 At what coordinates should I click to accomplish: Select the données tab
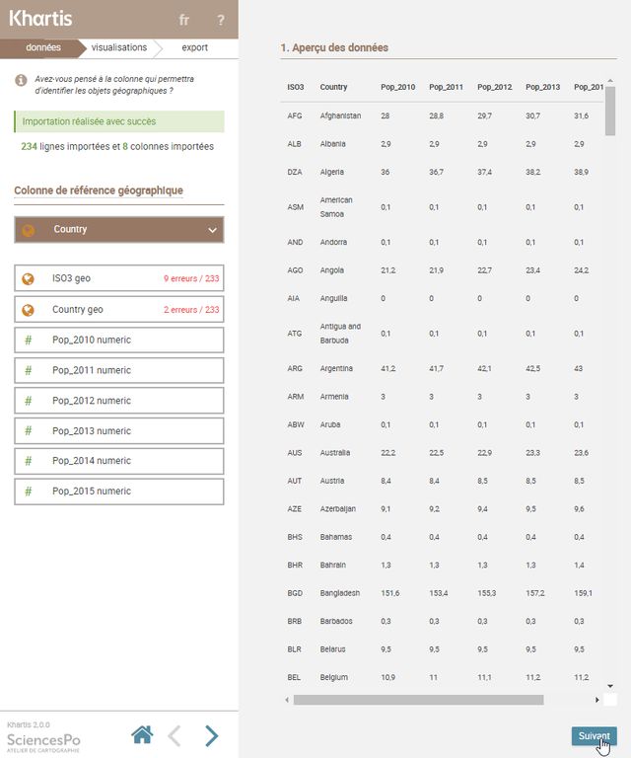[43, 47]
